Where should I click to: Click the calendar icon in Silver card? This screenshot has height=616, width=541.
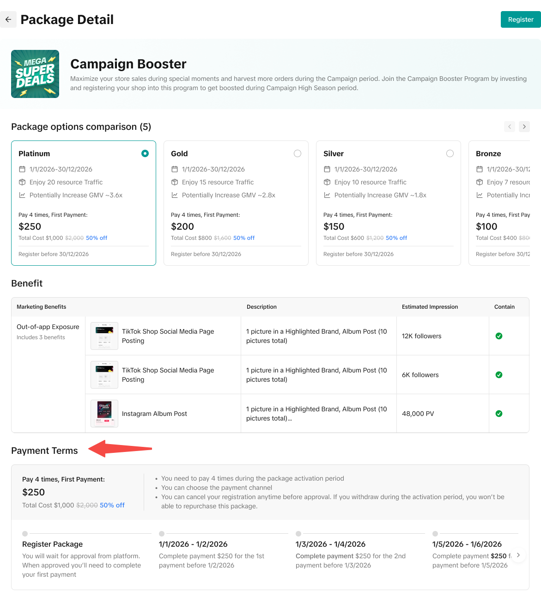[327, 169]
